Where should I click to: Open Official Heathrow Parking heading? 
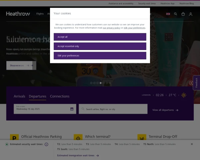pyautogui.click(x=41, y=137)
